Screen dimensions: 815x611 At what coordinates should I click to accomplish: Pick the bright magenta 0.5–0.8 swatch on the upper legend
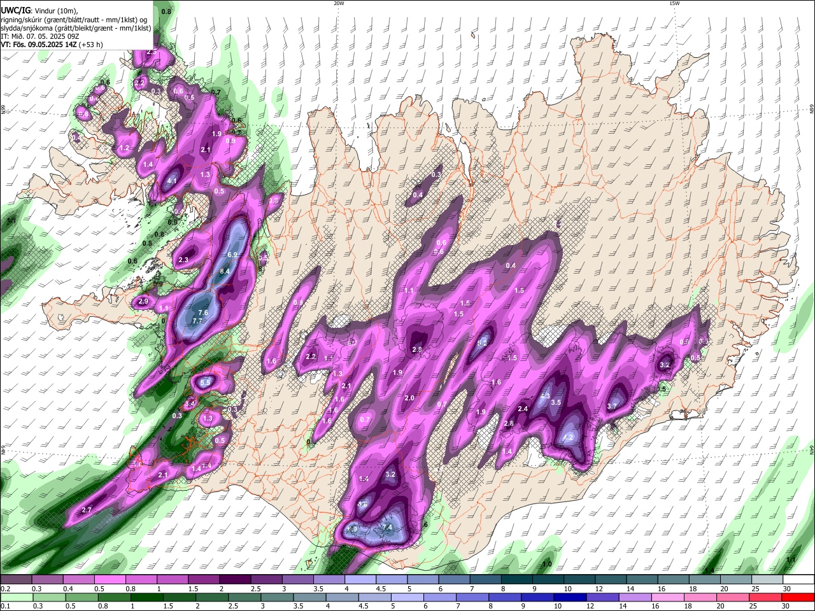tap(110, 580)
